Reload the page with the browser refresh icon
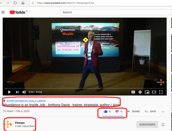 pos(15,3)
